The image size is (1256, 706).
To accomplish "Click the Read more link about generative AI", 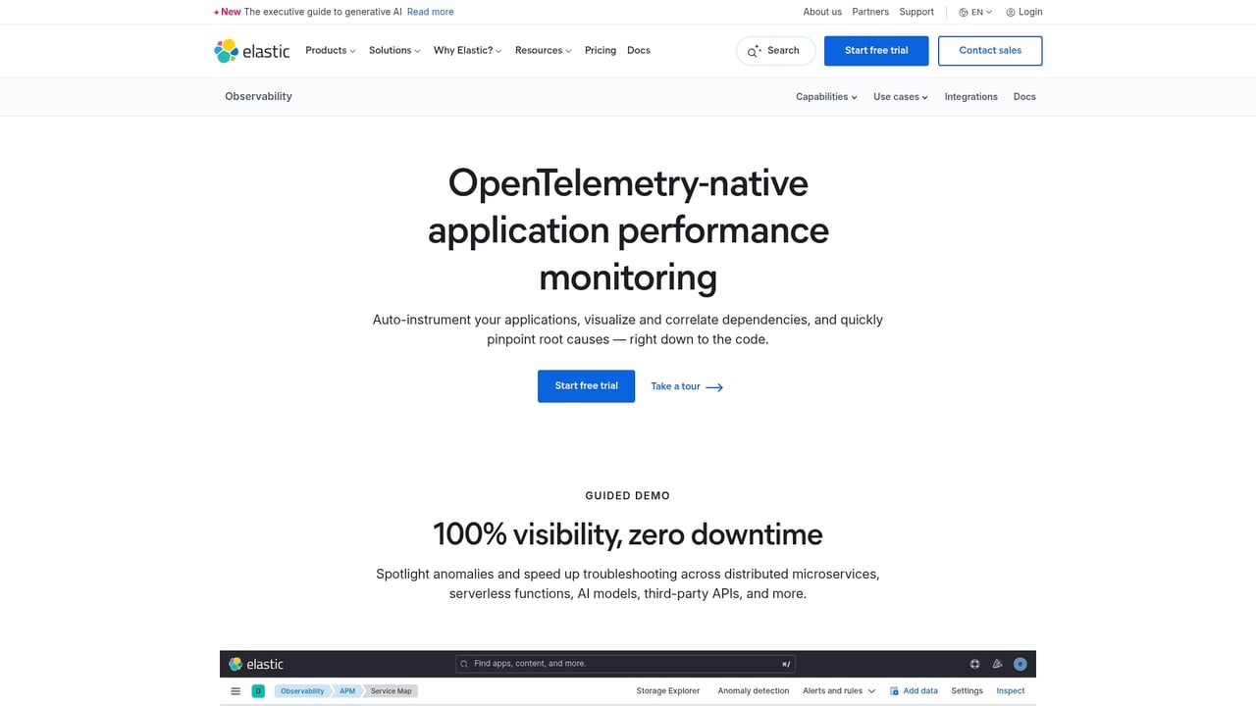I will click(430, 12).
